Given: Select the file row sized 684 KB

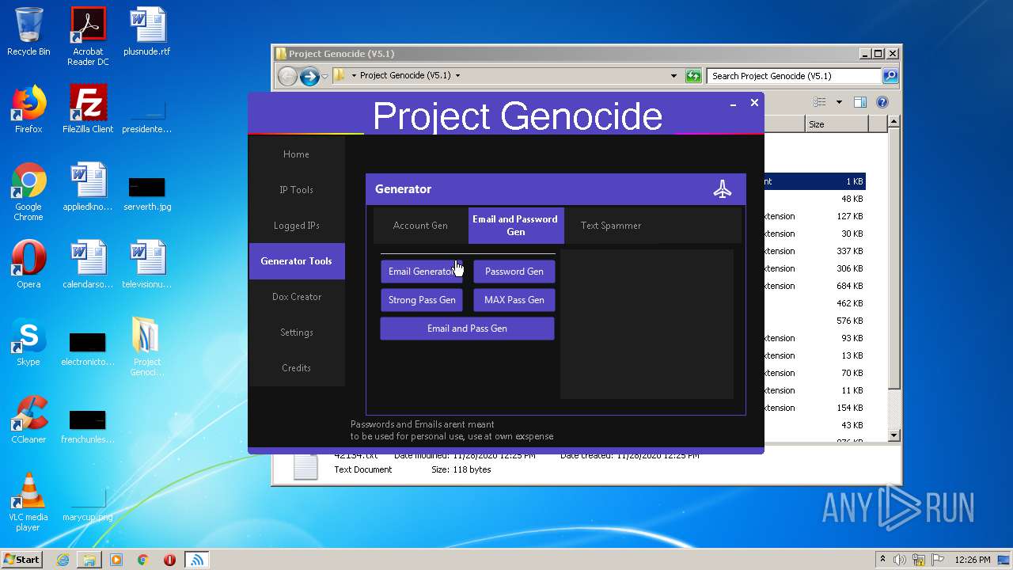Looking at the screenshot, I should pos(815,286).
